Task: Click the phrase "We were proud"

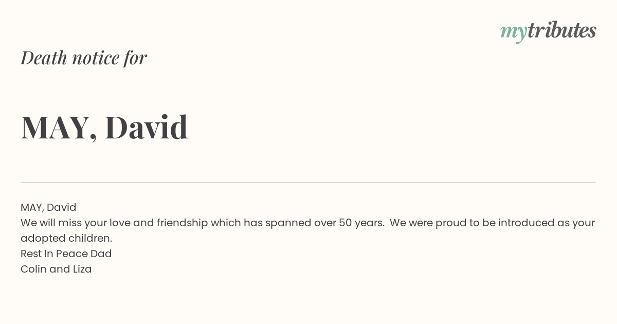Action: click(425, 223)
